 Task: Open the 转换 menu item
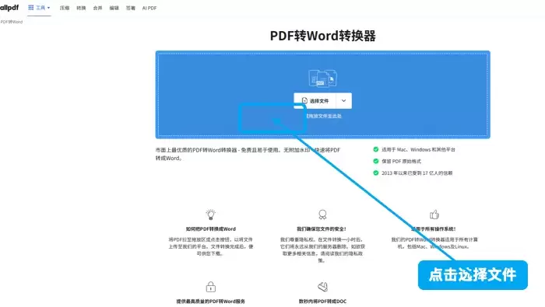point(81,8)
